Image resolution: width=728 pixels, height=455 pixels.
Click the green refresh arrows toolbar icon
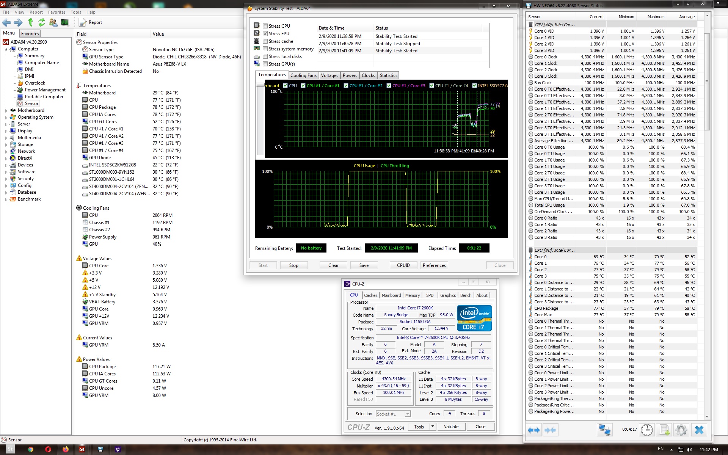coord(41,22)
